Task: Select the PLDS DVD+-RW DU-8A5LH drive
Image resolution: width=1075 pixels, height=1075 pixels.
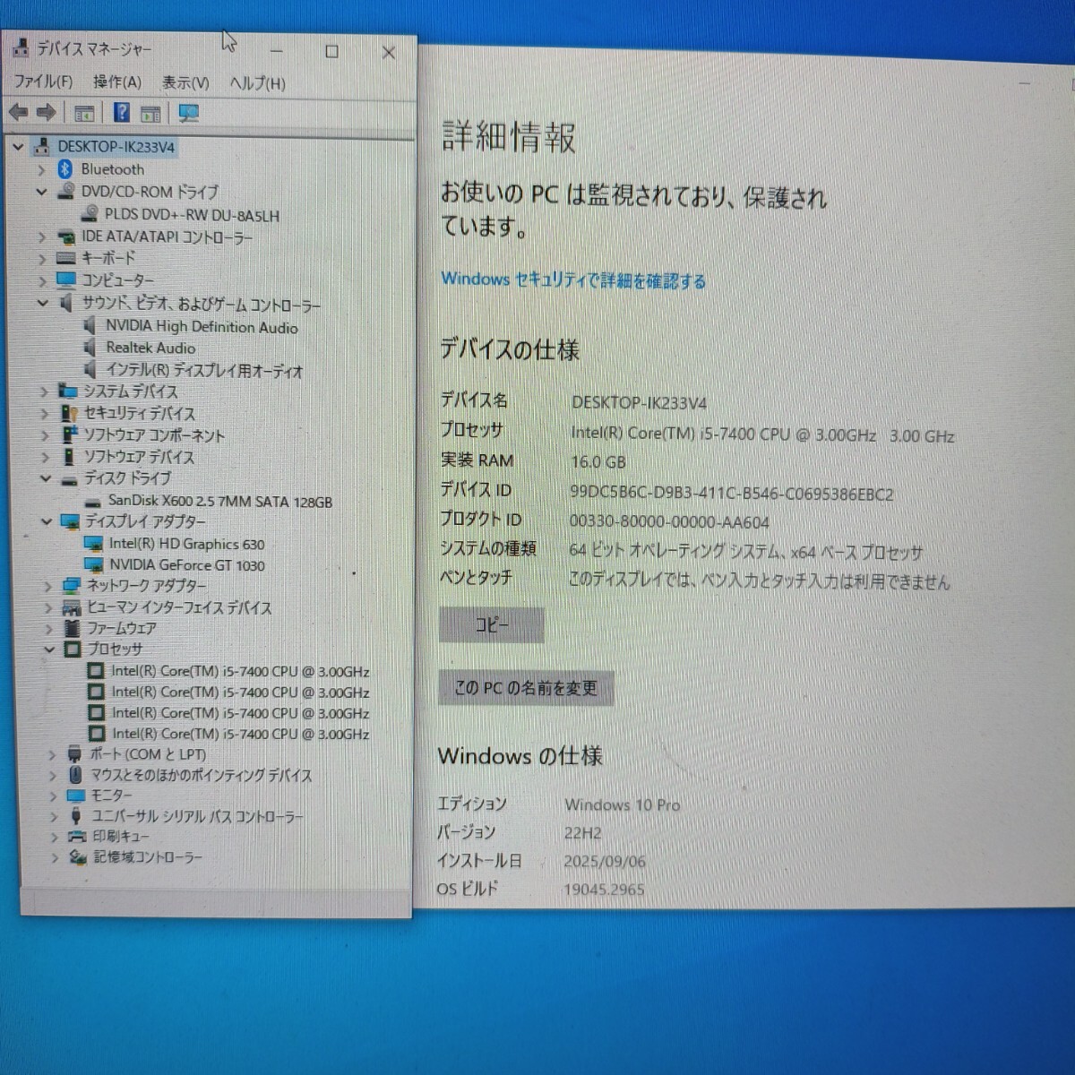Action: coord(192,215)
